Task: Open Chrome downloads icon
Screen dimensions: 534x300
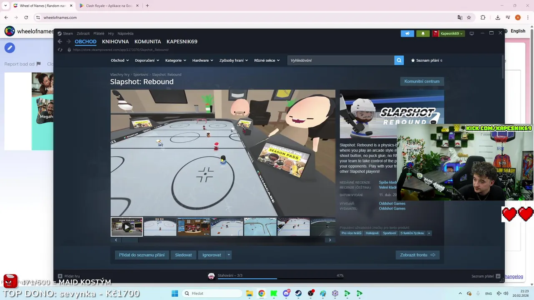Action: coord(498,17)
